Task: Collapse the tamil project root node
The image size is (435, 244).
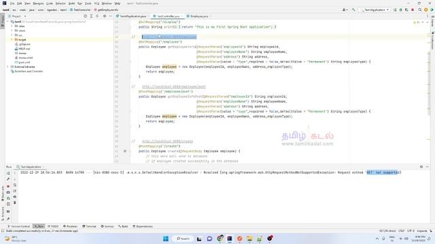Action: point(8,22)
